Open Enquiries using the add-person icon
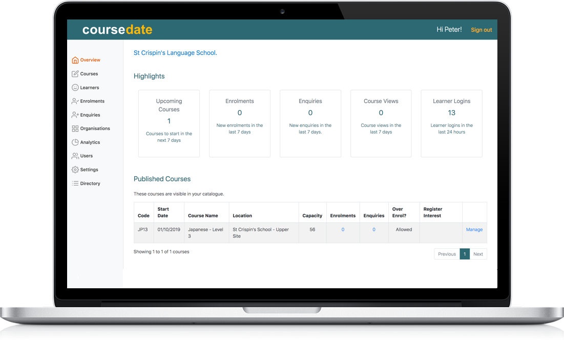Image resolution: width=564 pixels, height=341 pixels. pyautogui.click(x=74, y=115)
